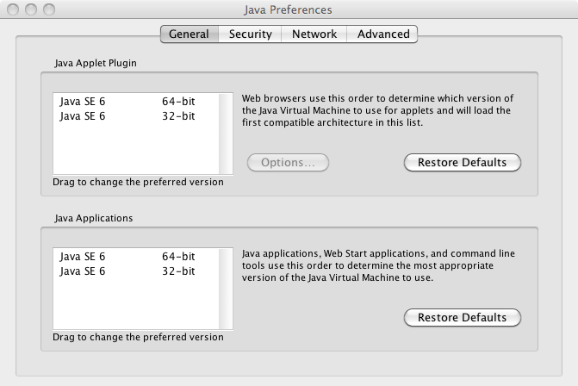Screen dimensions: 578x386
Task: Click drag hint under Applet Plugin list
Action: click(138, 182)
